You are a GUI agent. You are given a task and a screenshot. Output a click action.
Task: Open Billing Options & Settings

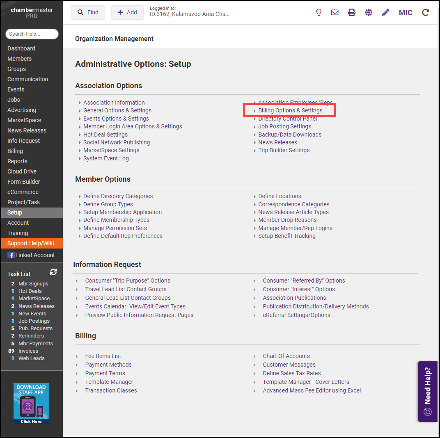[x=290, y=110]
